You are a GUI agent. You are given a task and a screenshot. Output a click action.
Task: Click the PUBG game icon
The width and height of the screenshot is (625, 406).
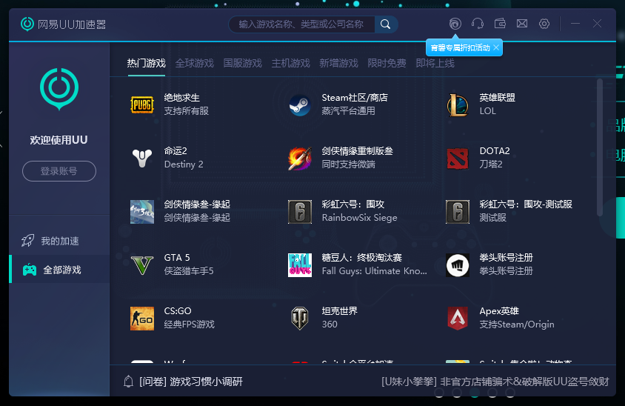[142, 105]
